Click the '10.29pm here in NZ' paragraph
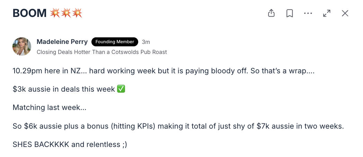 click(x=163, y=71)
